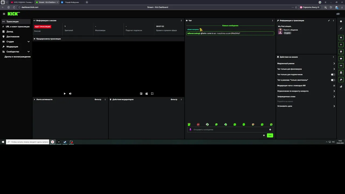The image size is (345, 194).
Task: Toggle the subscribers-only chat switch
Action: 333,74
